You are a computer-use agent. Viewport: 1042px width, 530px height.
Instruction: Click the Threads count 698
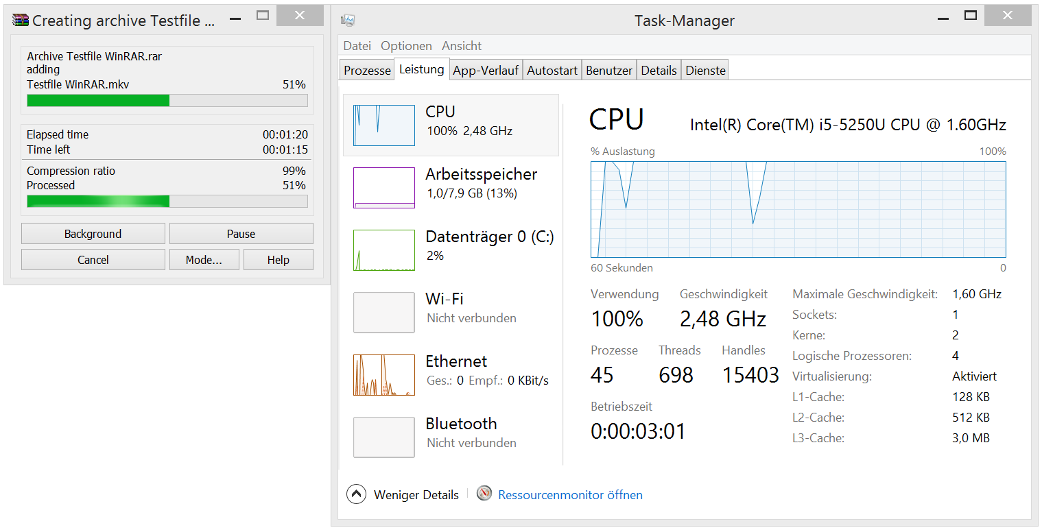click(x=676, y=375)
